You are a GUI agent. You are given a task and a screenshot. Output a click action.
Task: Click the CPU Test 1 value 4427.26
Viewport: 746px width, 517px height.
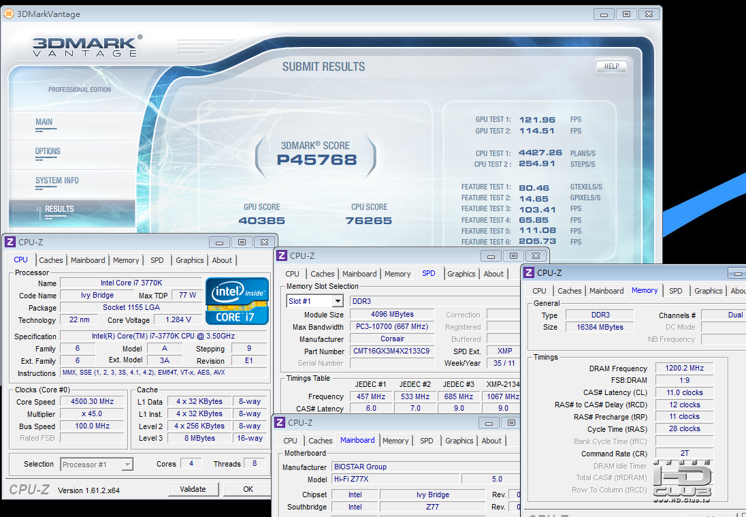coord(540,153)
